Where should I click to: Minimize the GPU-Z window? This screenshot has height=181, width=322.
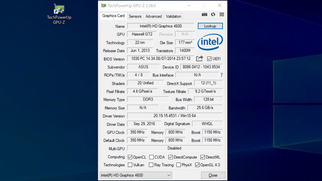pos(189,6)
